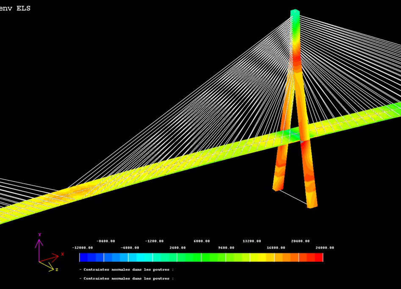The width and height of the screenshot is (401, 289).
Task: Pick the dark blue end of the color scale
Action: [83, 258]
